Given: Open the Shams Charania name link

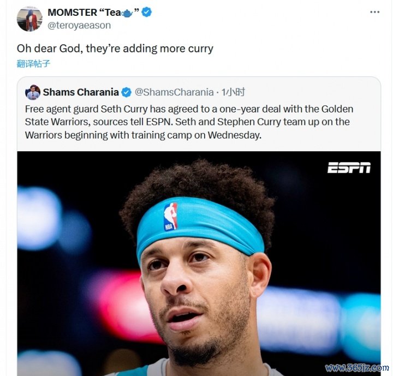Looking at the screenshot, I should (80, 92).
